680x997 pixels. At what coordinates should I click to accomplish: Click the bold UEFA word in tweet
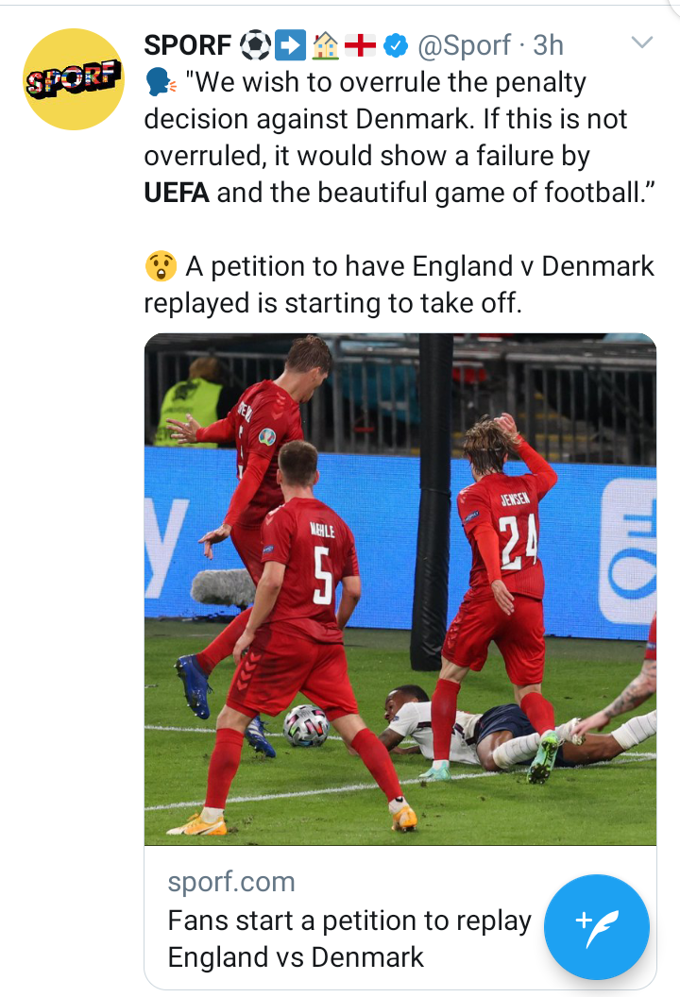[x=177, y=193]
